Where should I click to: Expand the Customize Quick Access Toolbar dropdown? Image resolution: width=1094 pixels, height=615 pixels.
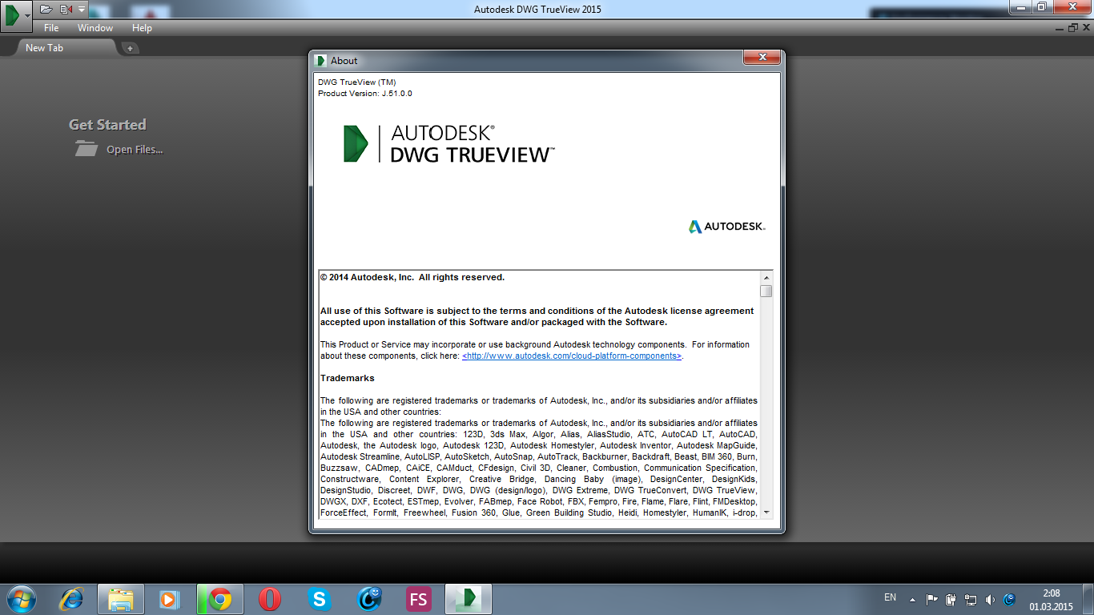tap(82, 9)
